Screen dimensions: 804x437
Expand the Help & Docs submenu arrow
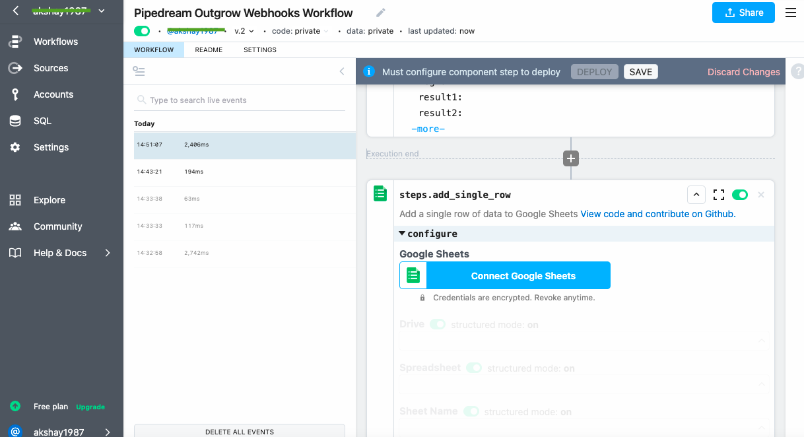click(108, 253)
